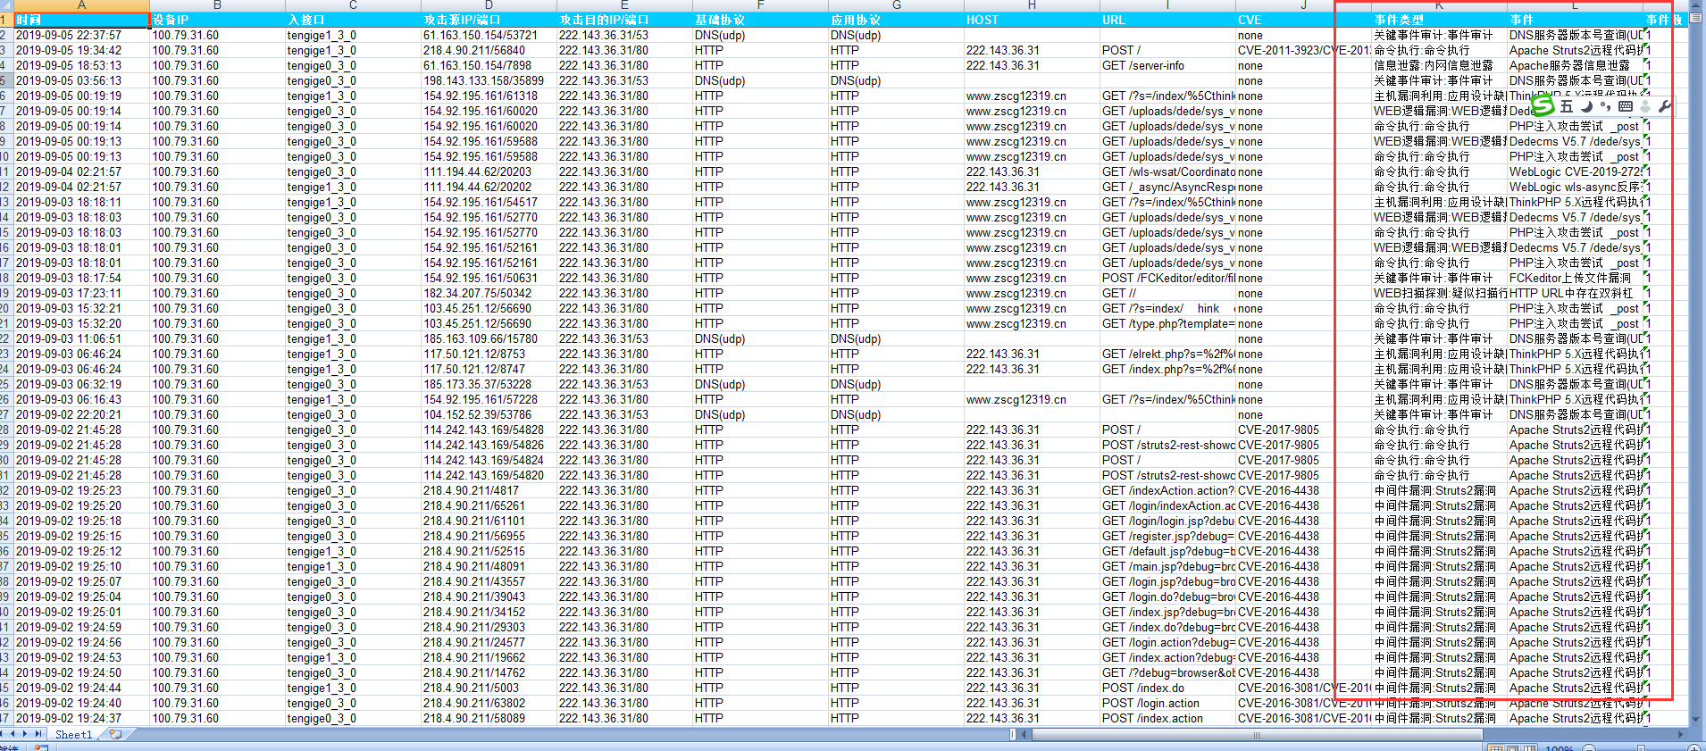Image resolution: width=1706 pixels, height=751 pixels.
Task: Select the CVE header cell
Action: point(1303,20)
